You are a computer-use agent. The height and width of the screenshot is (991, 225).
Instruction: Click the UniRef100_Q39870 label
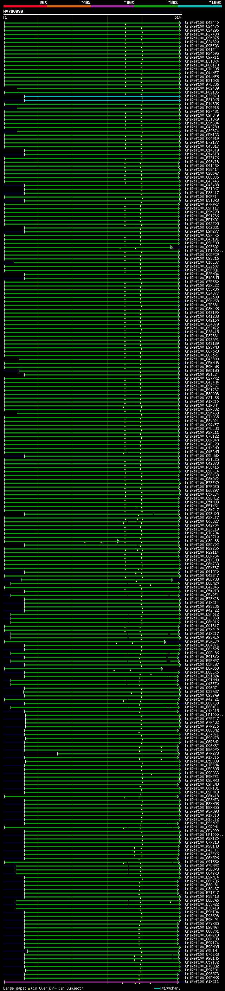click(x=202, y=96)
